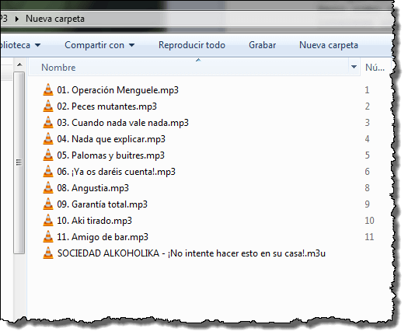
Task: Click VLC icon of 09. Garantía total.mp3
Action: pos(48,204)
